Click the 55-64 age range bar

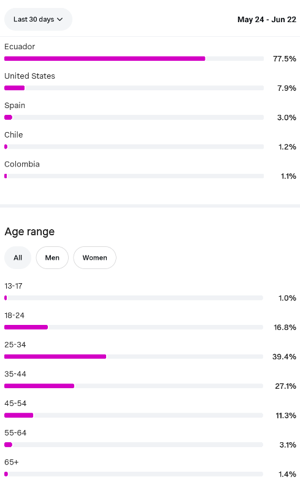pos(134,445)
